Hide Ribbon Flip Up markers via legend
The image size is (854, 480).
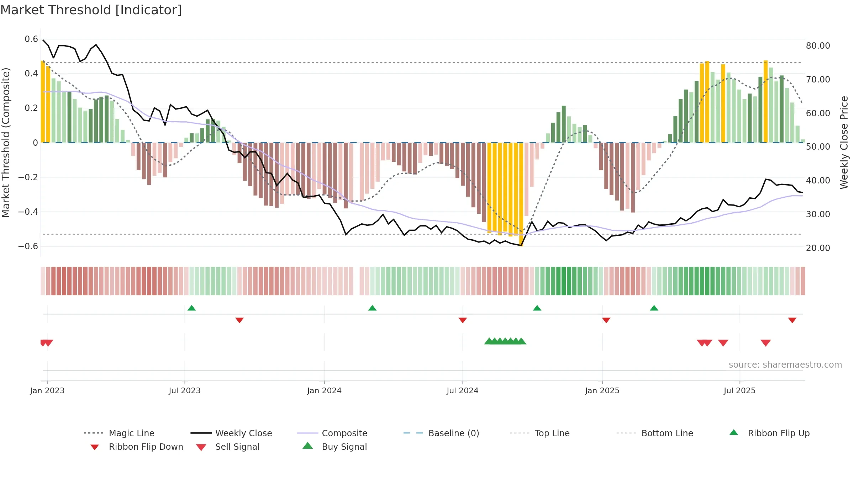769,433
